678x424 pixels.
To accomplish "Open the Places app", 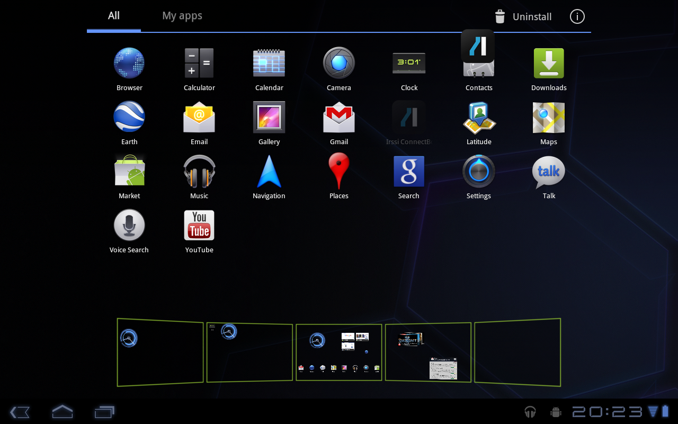I will point(339,177).
